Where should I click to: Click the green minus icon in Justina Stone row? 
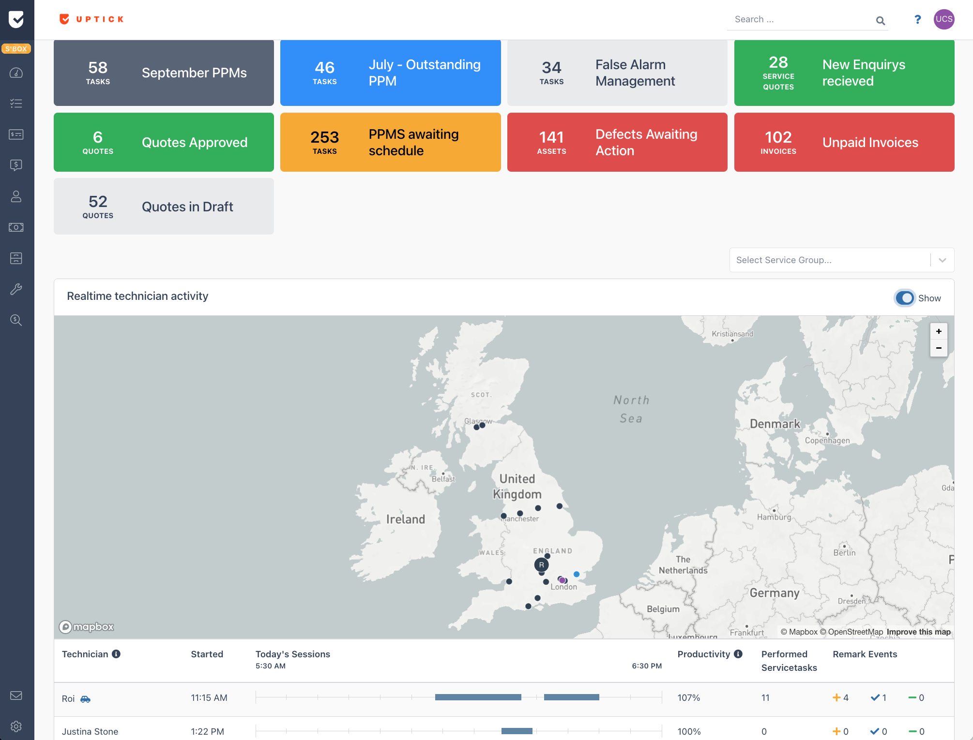pyautogui.click(x=912, y=731)
